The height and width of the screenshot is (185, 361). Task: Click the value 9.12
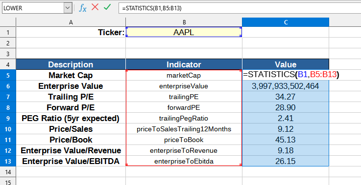point(286,129)
